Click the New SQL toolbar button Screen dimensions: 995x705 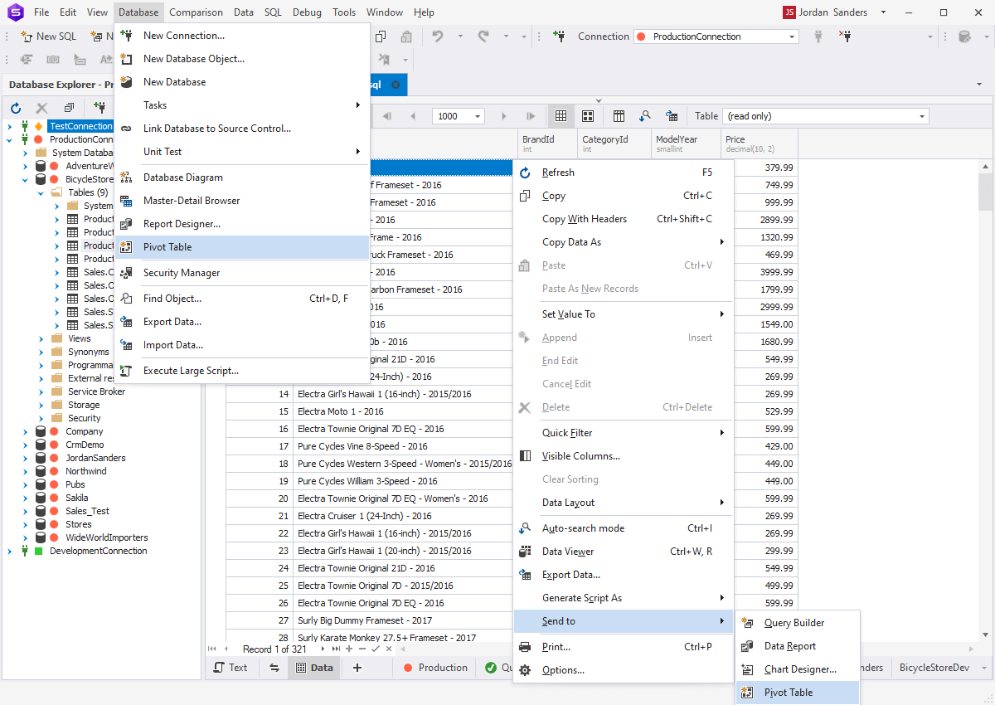(48, 36)
